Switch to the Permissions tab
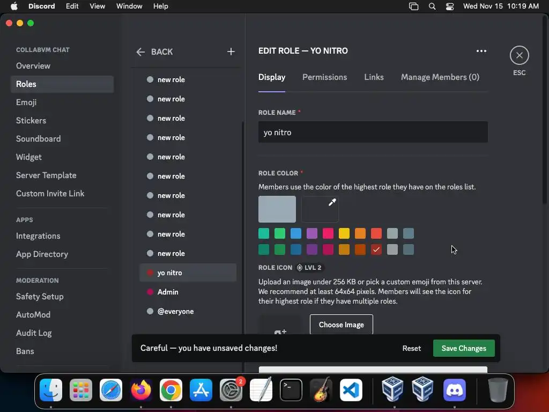 click(324, 77)
